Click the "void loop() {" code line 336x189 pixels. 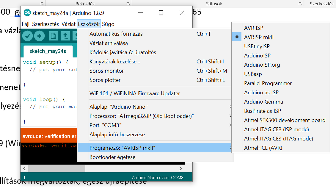pos(44,99)
